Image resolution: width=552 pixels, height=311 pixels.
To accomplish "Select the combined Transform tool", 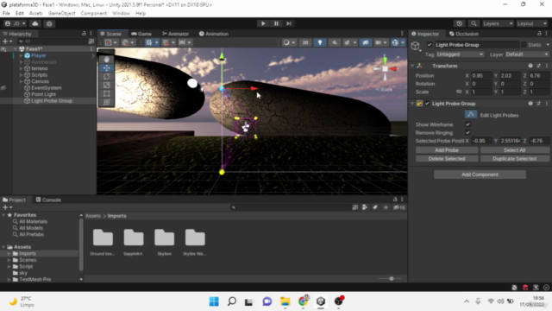I will 107,102.
